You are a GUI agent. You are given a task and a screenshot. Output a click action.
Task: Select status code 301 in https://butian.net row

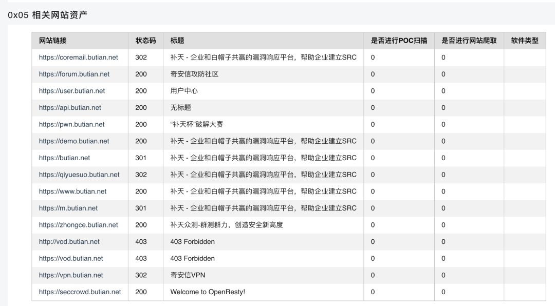tap(140, 158)
